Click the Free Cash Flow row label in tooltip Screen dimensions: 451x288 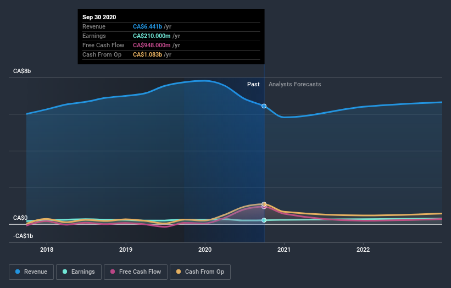coord(103,45)
